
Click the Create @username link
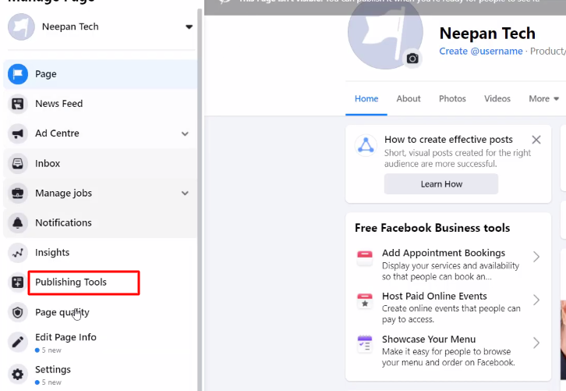[481, 52]
